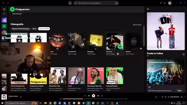The width and height of the screenshot is (187, 105).
Task: Enter fullscreen mode icon
Action: (x=185, y=97)
